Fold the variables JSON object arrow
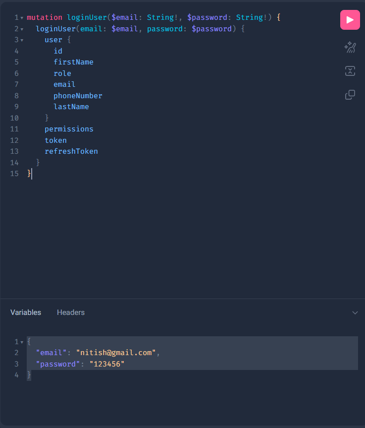Image resolution: width=365 pixels, height=428 pixels. (x=22, y=342)
